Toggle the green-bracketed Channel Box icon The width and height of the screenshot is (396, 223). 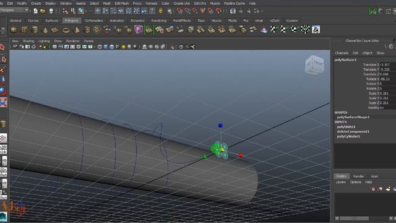(372, 11)
